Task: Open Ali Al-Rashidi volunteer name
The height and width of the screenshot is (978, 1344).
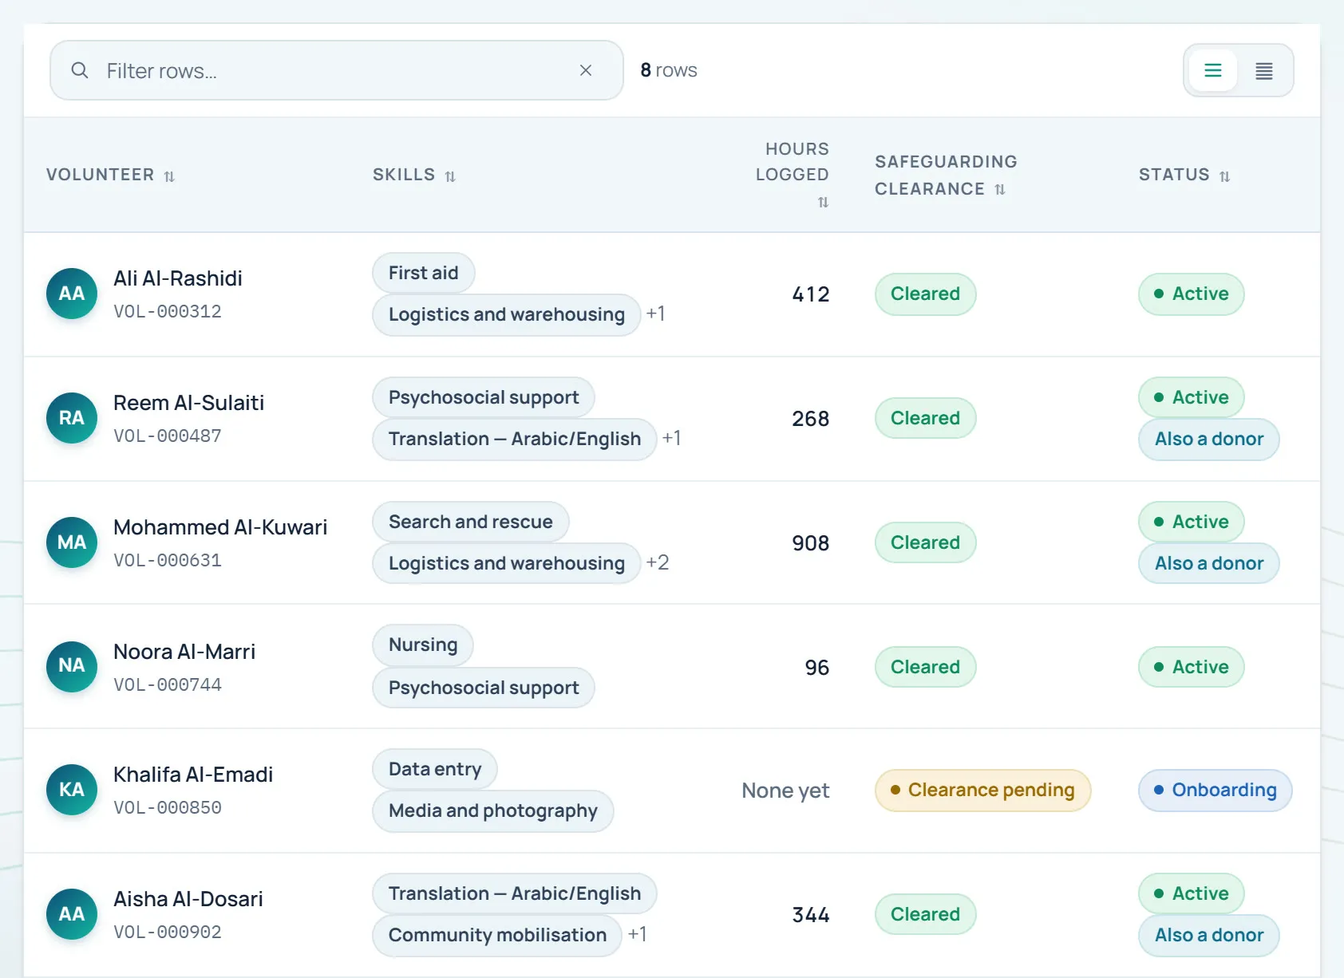Action: click(x=178, y=278)
